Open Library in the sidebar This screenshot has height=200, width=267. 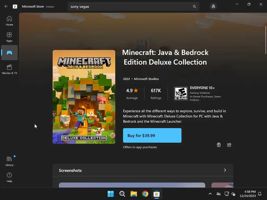point(9,161)
